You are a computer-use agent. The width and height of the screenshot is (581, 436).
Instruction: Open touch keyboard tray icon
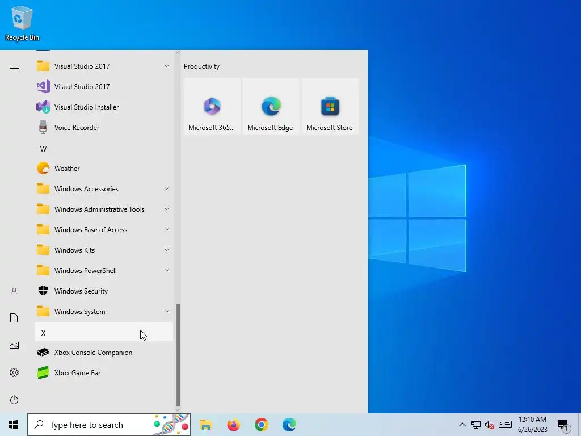(x=505, y=425)
